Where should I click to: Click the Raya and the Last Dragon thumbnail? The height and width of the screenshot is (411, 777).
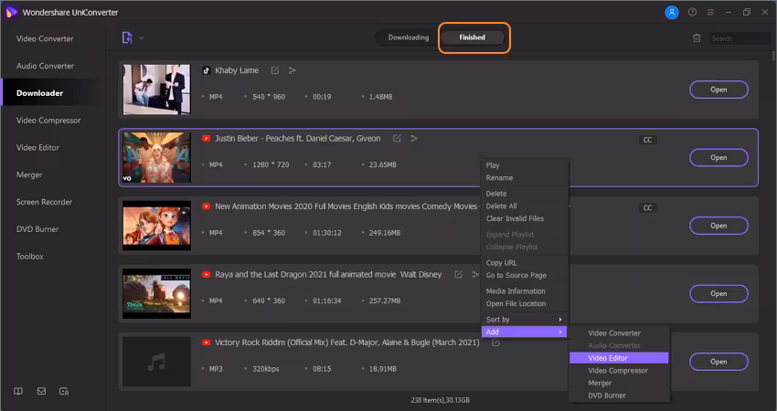click(x=156, y=294)
